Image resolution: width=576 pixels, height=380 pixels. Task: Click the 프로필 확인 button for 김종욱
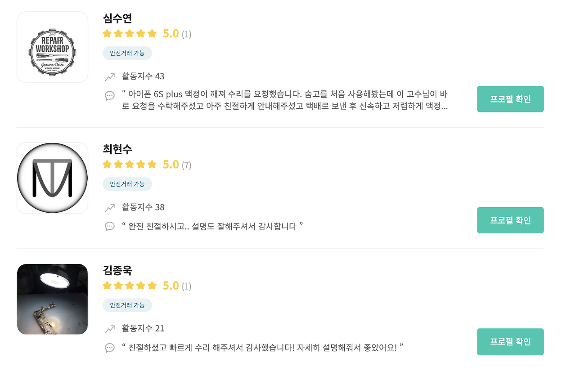pyautogui.click(x=510, y=342)
